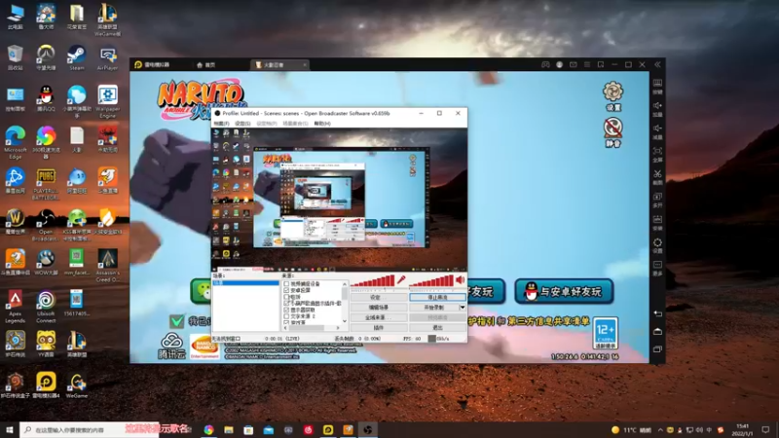This screenshot has width=779, height=438.
Task: Click the OBS 编辑场景 button
Action: pyautogui.click(x=379, y=308)
